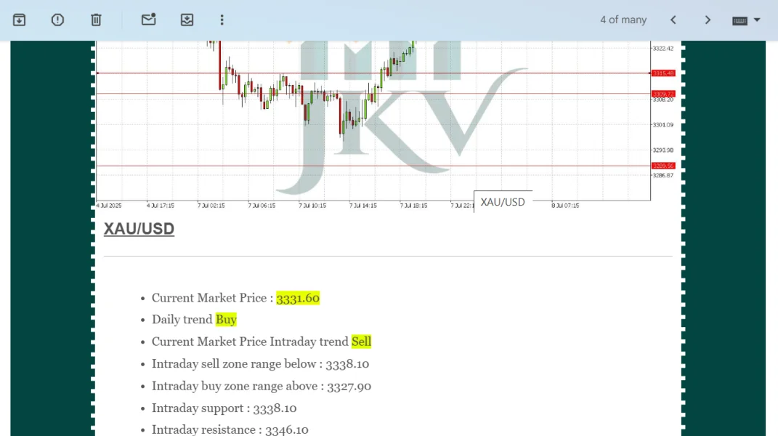Click the 3322.42 price axis label
This screenshot has width=778, height=436.
point(663,49)
